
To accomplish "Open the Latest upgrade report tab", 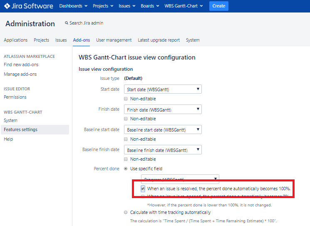I will click(x=159, y=40).
